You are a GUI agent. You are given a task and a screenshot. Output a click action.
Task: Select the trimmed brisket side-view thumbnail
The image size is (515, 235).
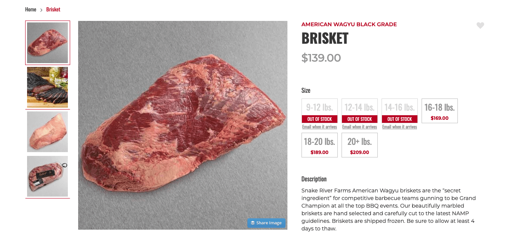click(47, 132)
